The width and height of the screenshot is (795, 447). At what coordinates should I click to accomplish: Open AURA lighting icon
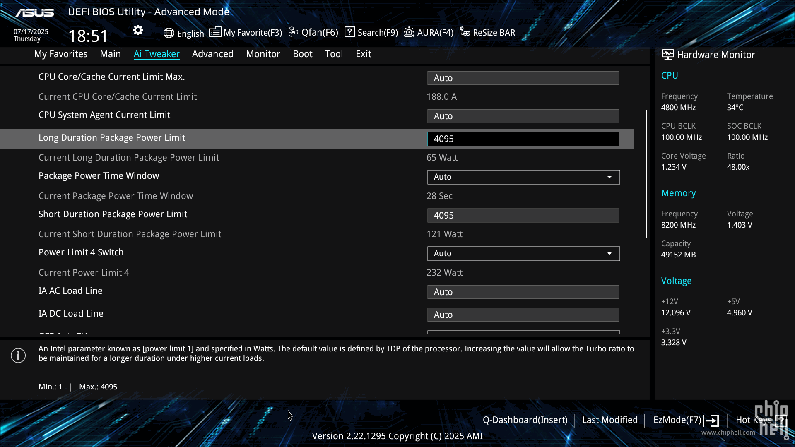pyautogui.click(x=409, y=32)
